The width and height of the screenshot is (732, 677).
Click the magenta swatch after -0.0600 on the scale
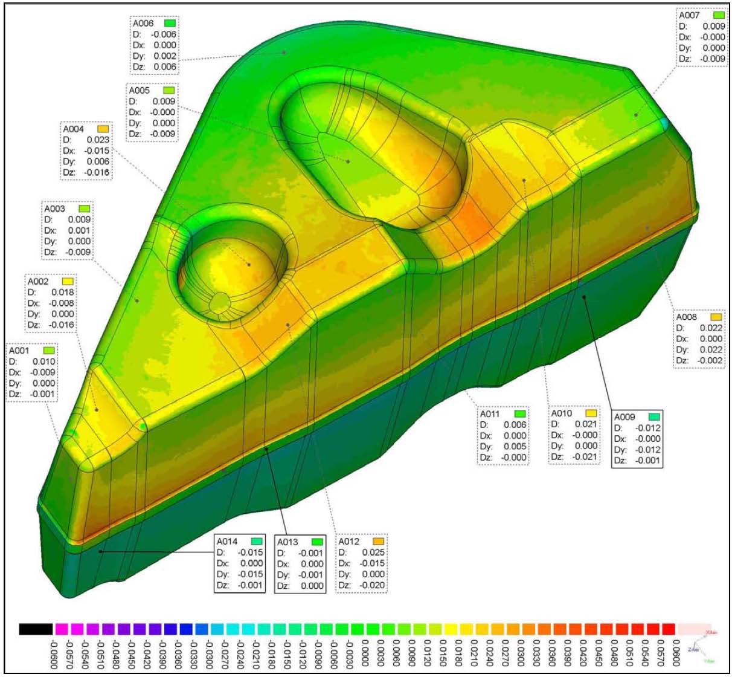click(x=62, y=629)
